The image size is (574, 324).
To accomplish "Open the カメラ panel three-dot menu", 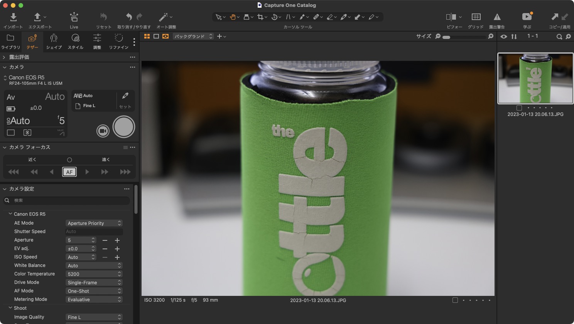I will click(133, 67).
